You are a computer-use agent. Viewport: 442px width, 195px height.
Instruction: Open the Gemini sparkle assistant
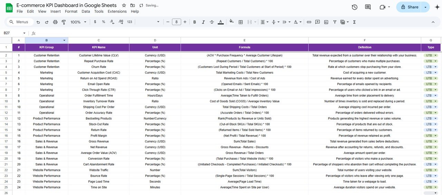pyautogui.click(x=437, y=7)
